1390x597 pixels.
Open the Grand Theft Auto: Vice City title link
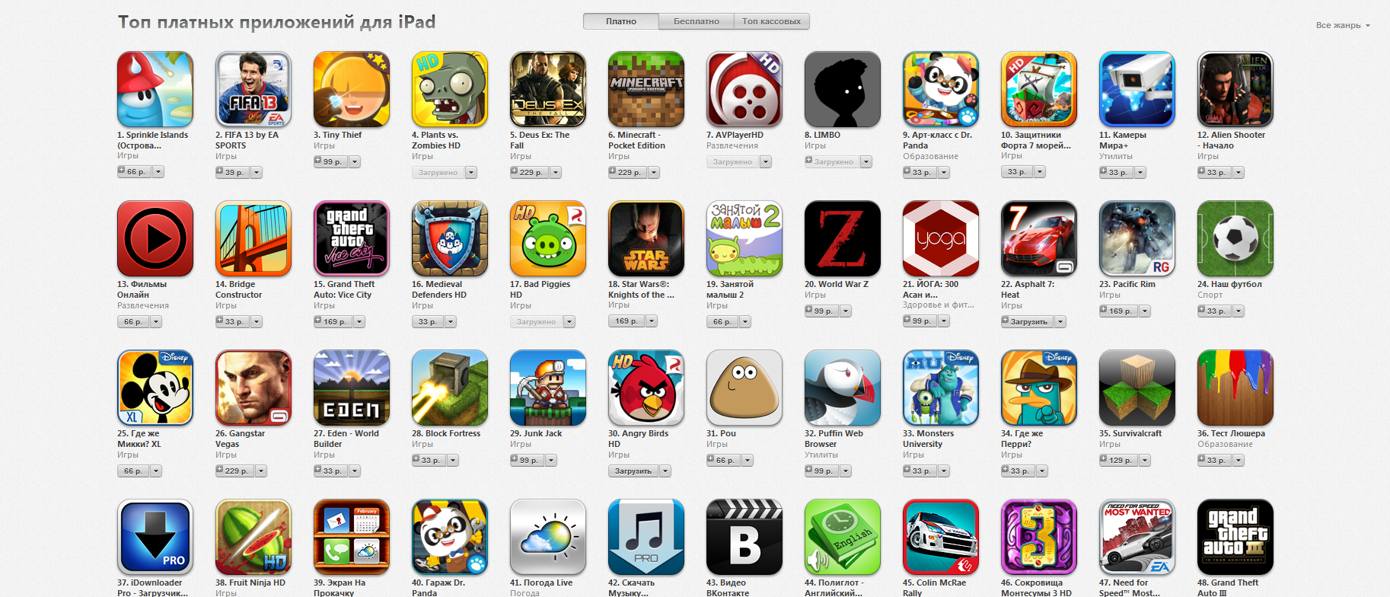click(x=343, y=289)
